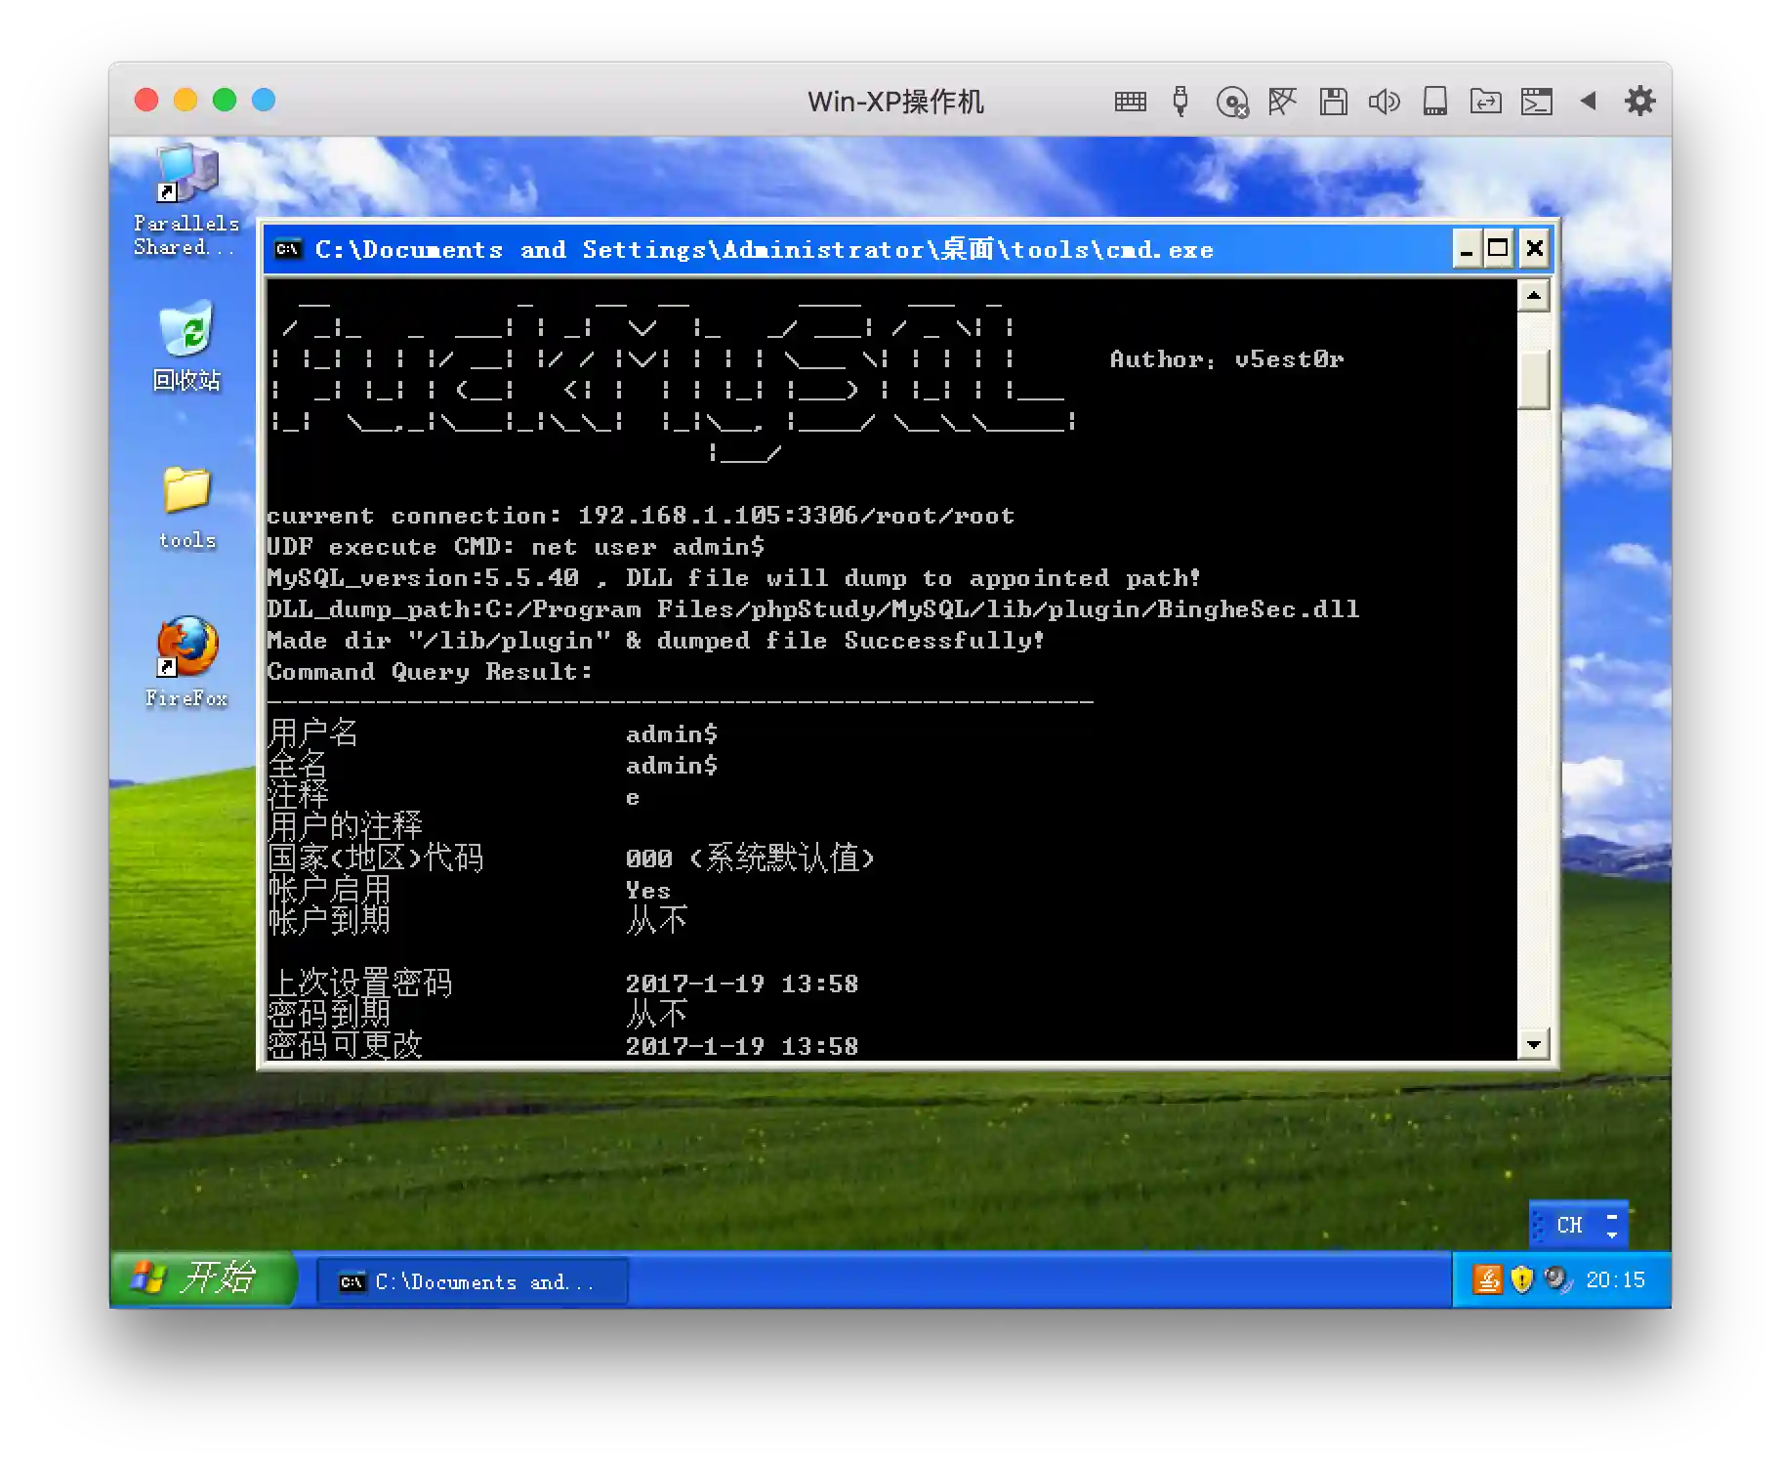Image resolution: width=1781 pixels, height=1465 pixels.
Task: Open the gear settings icon
Action: [x=1639, y=101]
